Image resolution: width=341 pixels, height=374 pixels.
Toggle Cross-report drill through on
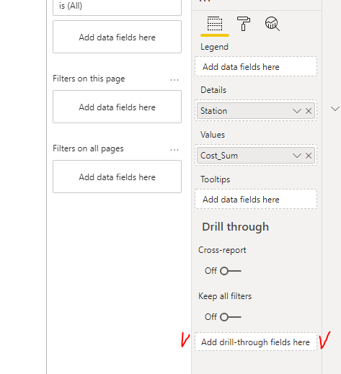(x=231, y=271)
